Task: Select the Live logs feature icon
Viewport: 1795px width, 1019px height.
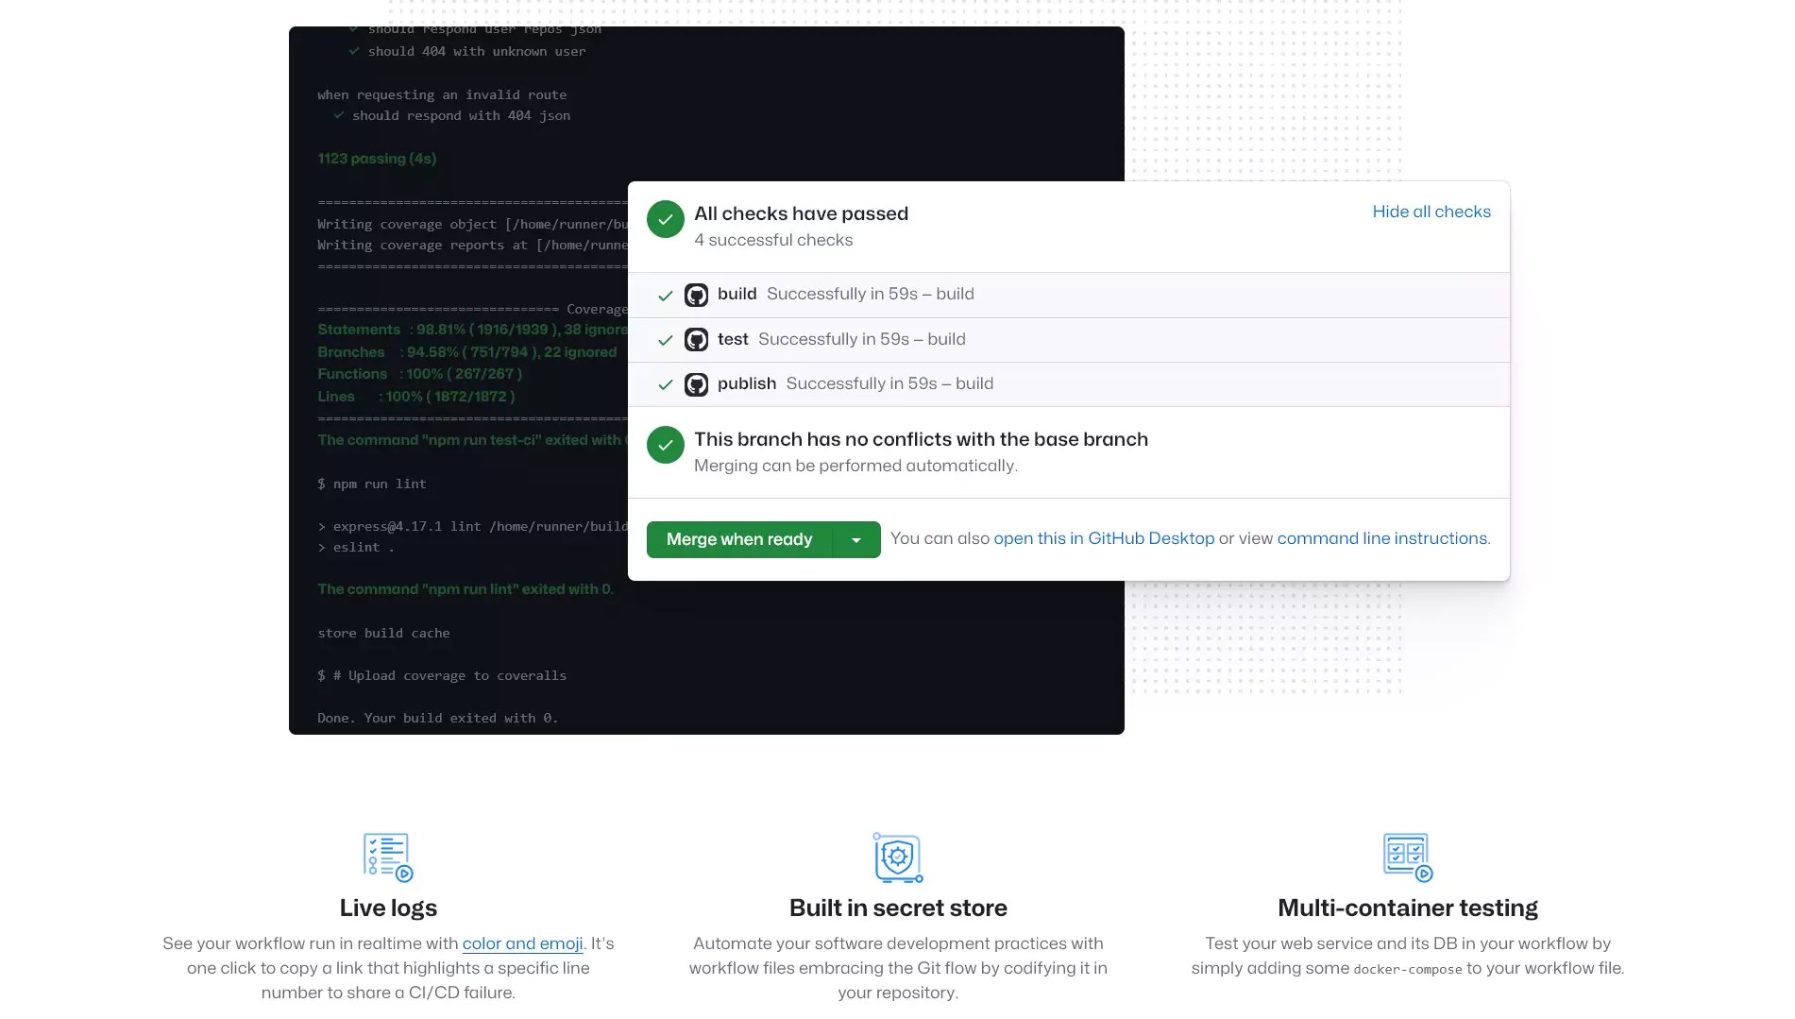Action: point(387,857)
